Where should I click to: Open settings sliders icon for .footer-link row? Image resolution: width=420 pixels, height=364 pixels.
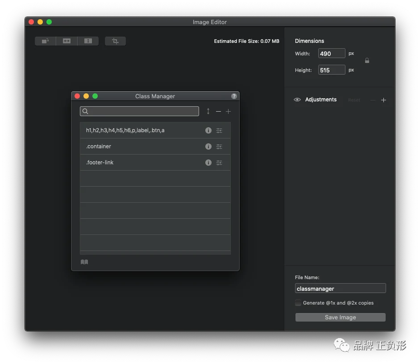[219, 163]
